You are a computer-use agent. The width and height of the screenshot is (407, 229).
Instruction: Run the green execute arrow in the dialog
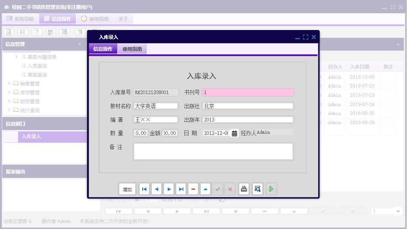(x=271, y=189)
